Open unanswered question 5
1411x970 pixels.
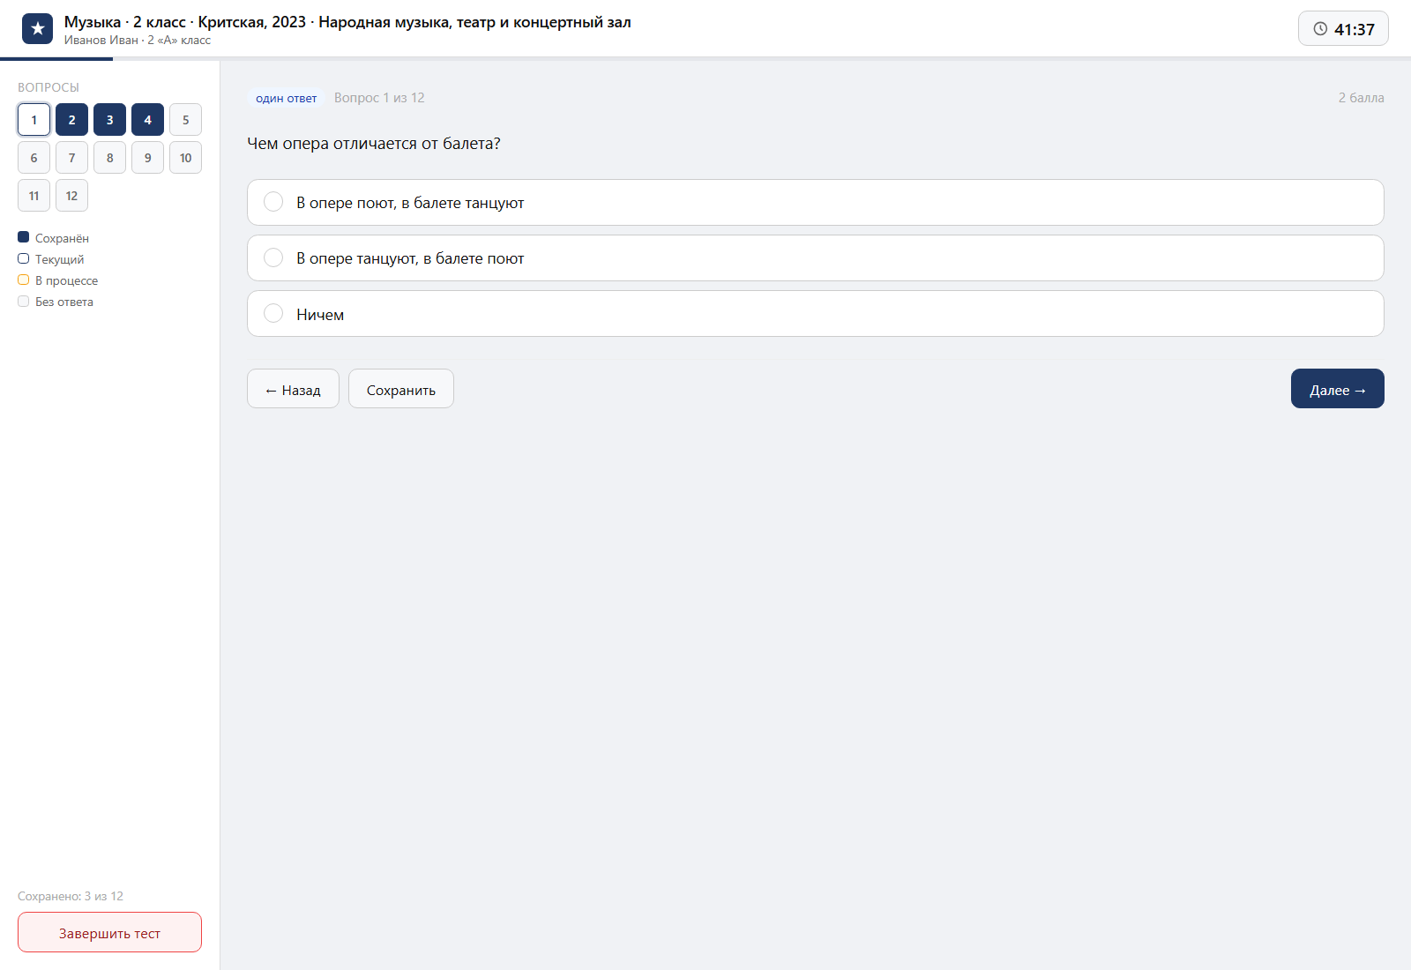click(x=185, y=120)
